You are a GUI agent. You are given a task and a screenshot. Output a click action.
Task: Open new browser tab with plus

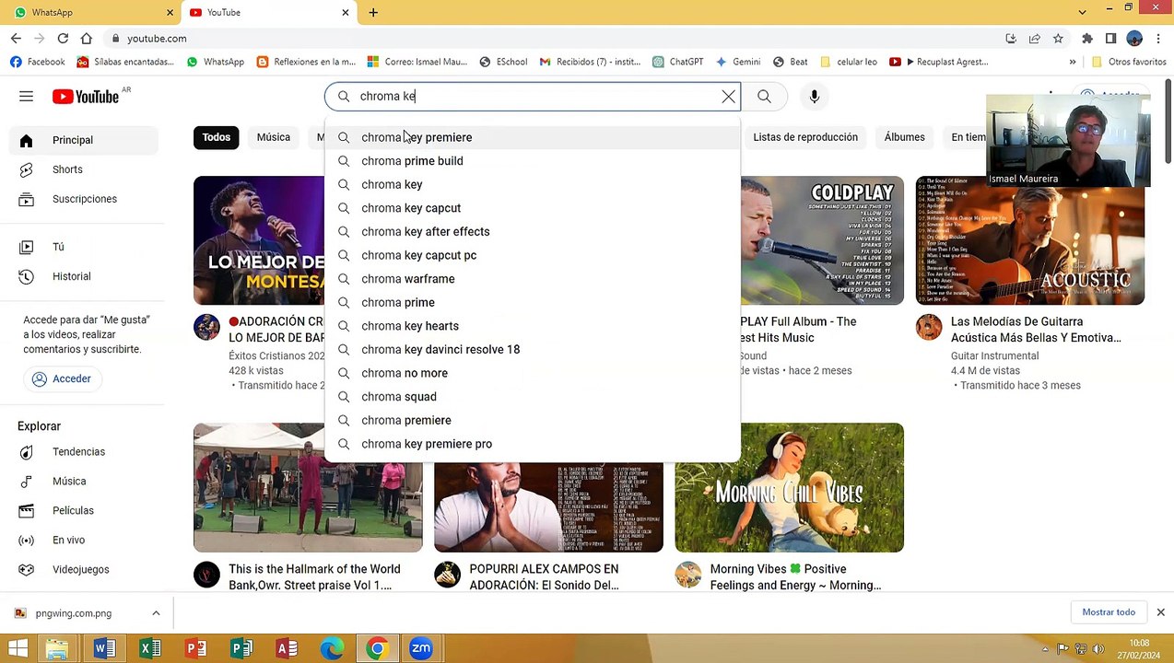[373, 12]
